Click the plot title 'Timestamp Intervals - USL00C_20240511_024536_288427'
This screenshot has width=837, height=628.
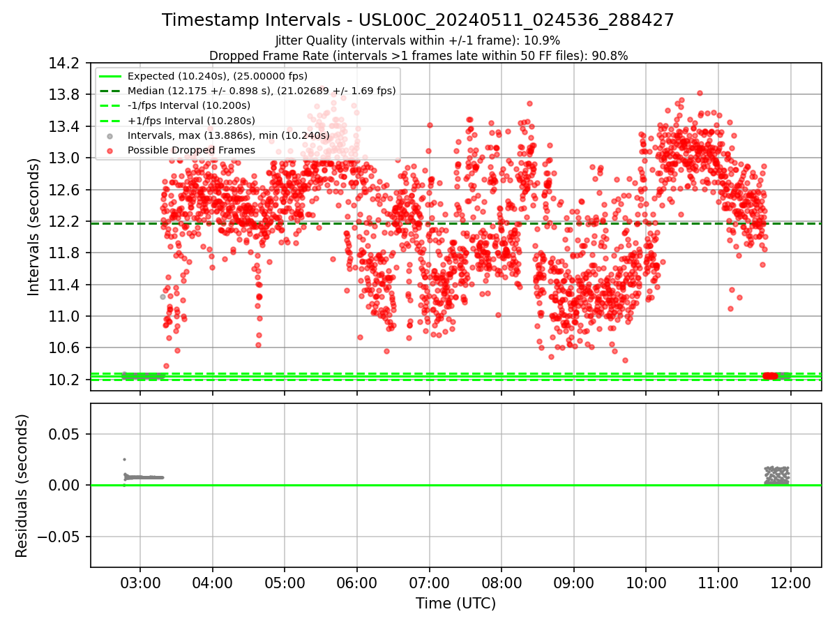(x=418, y=20)
